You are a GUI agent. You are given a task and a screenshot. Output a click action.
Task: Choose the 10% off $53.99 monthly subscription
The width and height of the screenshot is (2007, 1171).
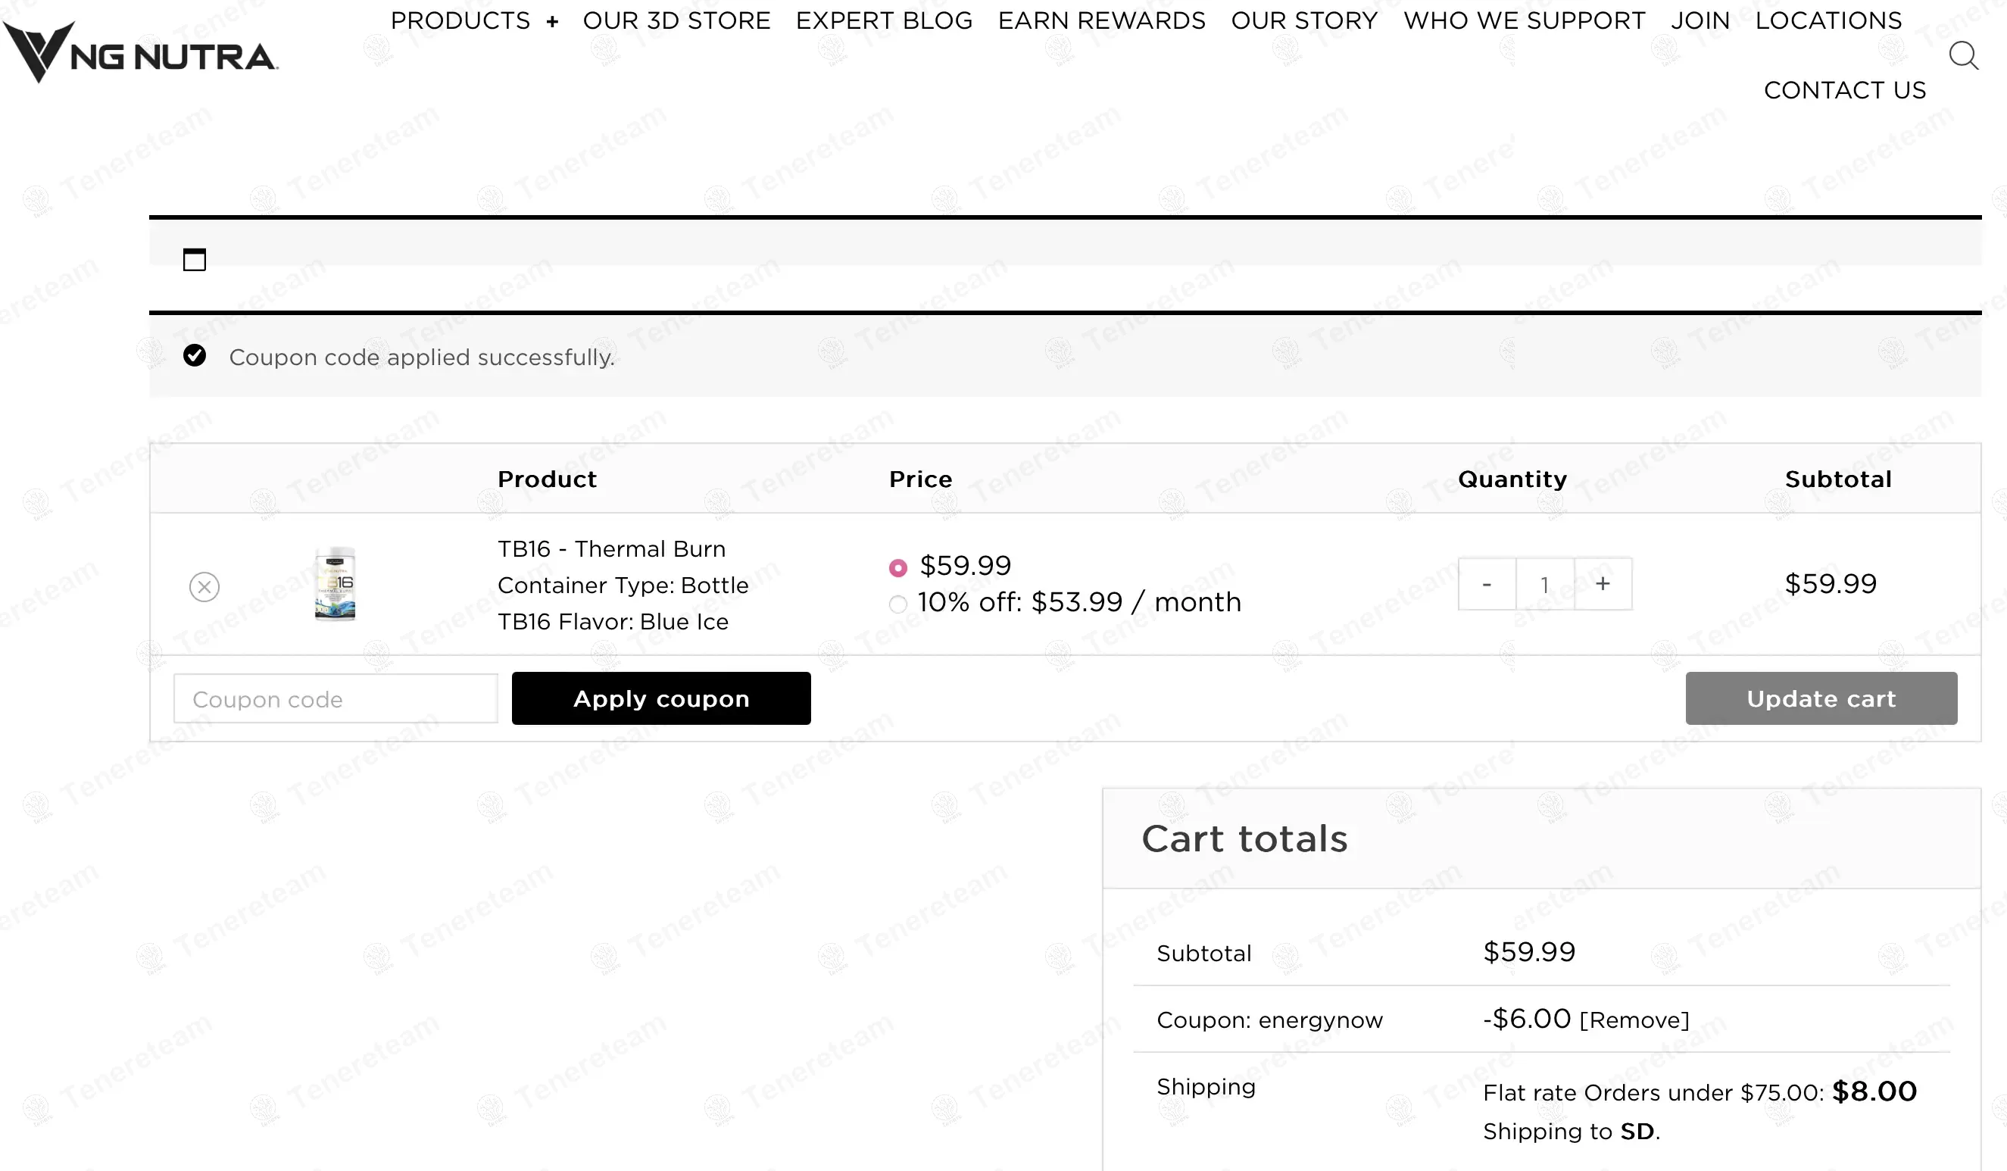click(x=897, y=604)
